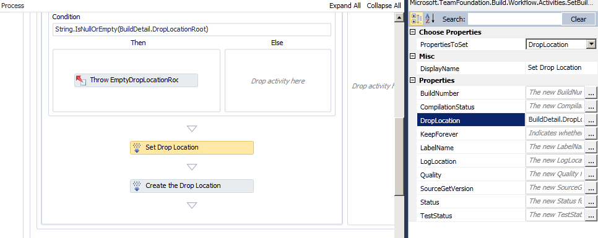The height and width of the screenshot is (238, 598).
Task: Click insertion triangle below Create the Drop Location
Action: [192, 205]
